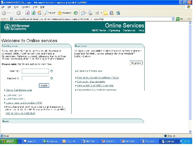The image size is (196, 147).
Task: Switch to HMRC taskbar window
Action: [x=90, y=141]
